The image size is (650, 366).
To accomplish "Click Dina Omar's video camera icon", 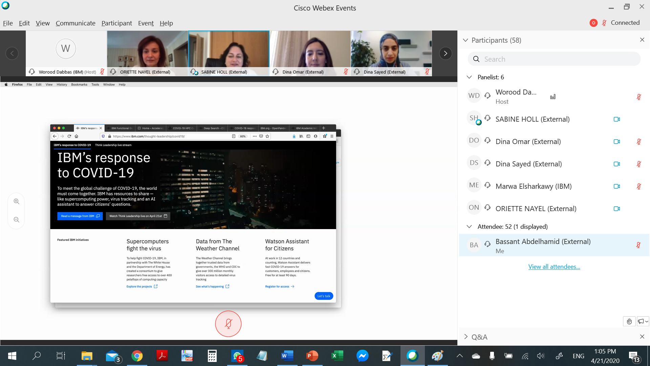I will pyautogui.click(x=617, y=142).
